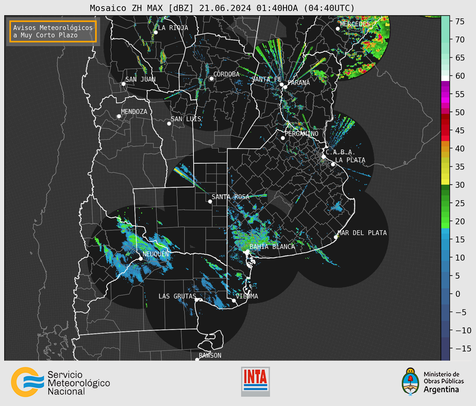This screenshot has width=476, height=406.
Task: Select the white 60 dBZ colorbar segment
Action: tap(445, 78)
